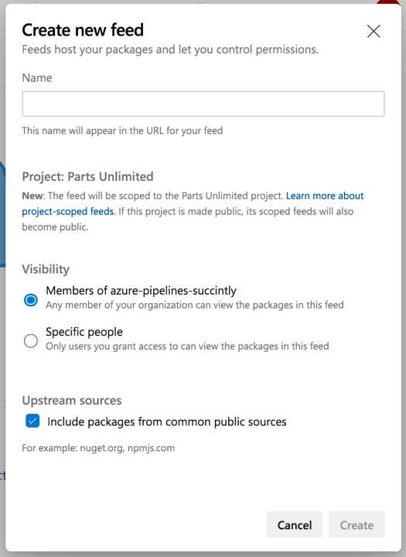Click 'Project: Parts Unlimited' heading text
The width and height of the screenshot is (406, 557).
coord(87,176)
